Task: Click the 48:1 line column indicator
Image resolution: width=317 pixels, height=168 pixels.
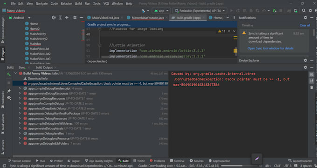Action: (x=268, y=166)
